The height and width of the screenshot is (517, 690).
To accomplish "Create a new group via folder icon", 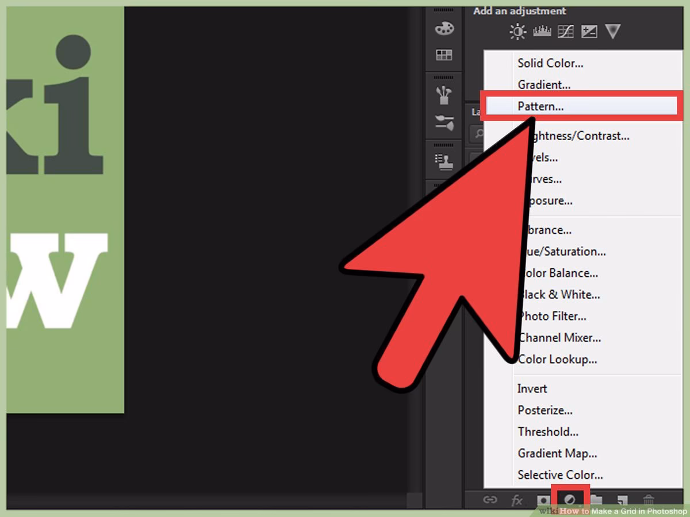I will [596, 500].
